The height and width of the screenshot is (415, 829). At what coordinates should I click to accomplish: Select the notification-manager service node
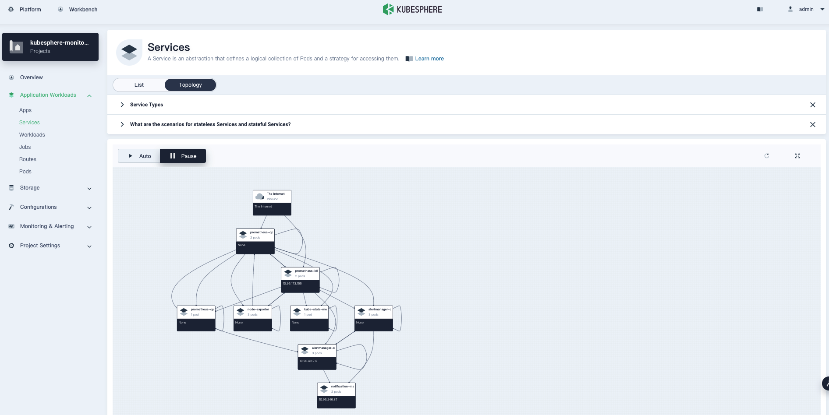click(336, 395)
